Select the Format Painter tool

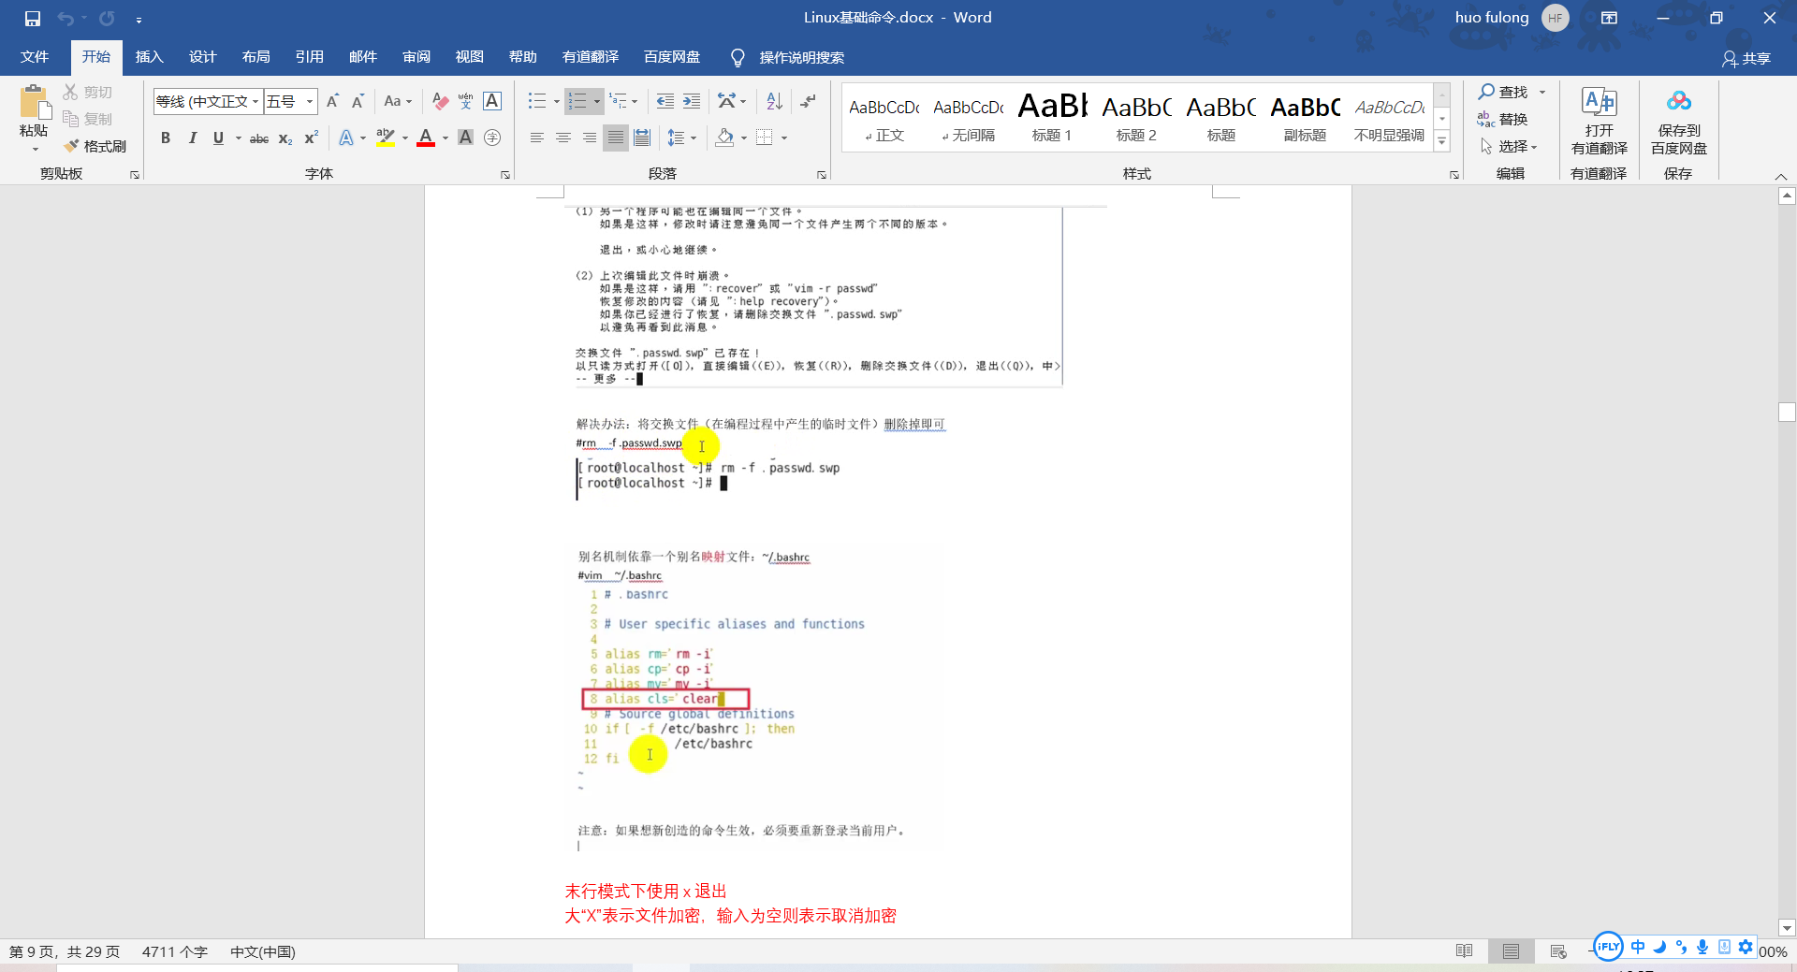coord(95,146)
